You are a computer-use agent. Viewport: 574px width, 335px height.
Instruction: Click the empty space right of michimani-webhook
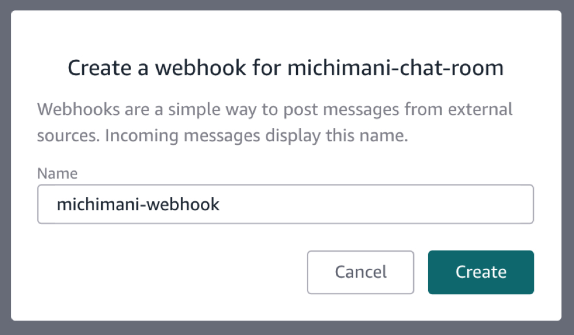pyautogui.click(x=373, y=203)
